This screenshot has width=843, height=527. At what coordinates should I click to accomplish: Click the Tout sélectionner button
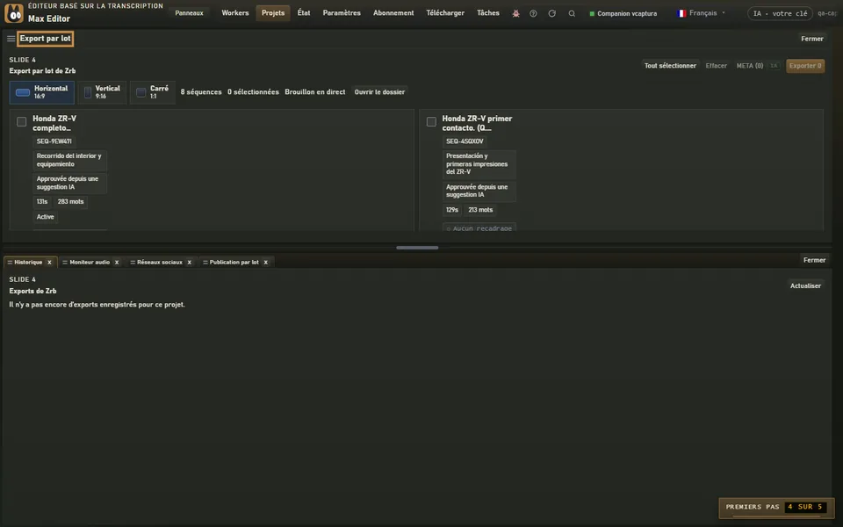(x=670, y=66)
